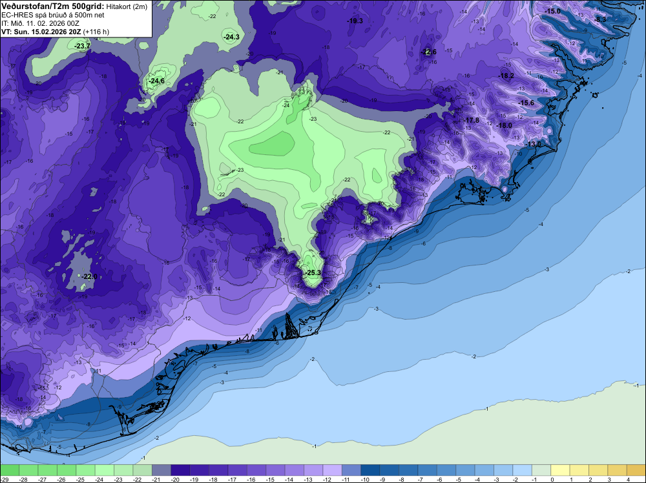Click the light lavender legend swatch labeled -12
646x483 pixels.
[333, 470]
